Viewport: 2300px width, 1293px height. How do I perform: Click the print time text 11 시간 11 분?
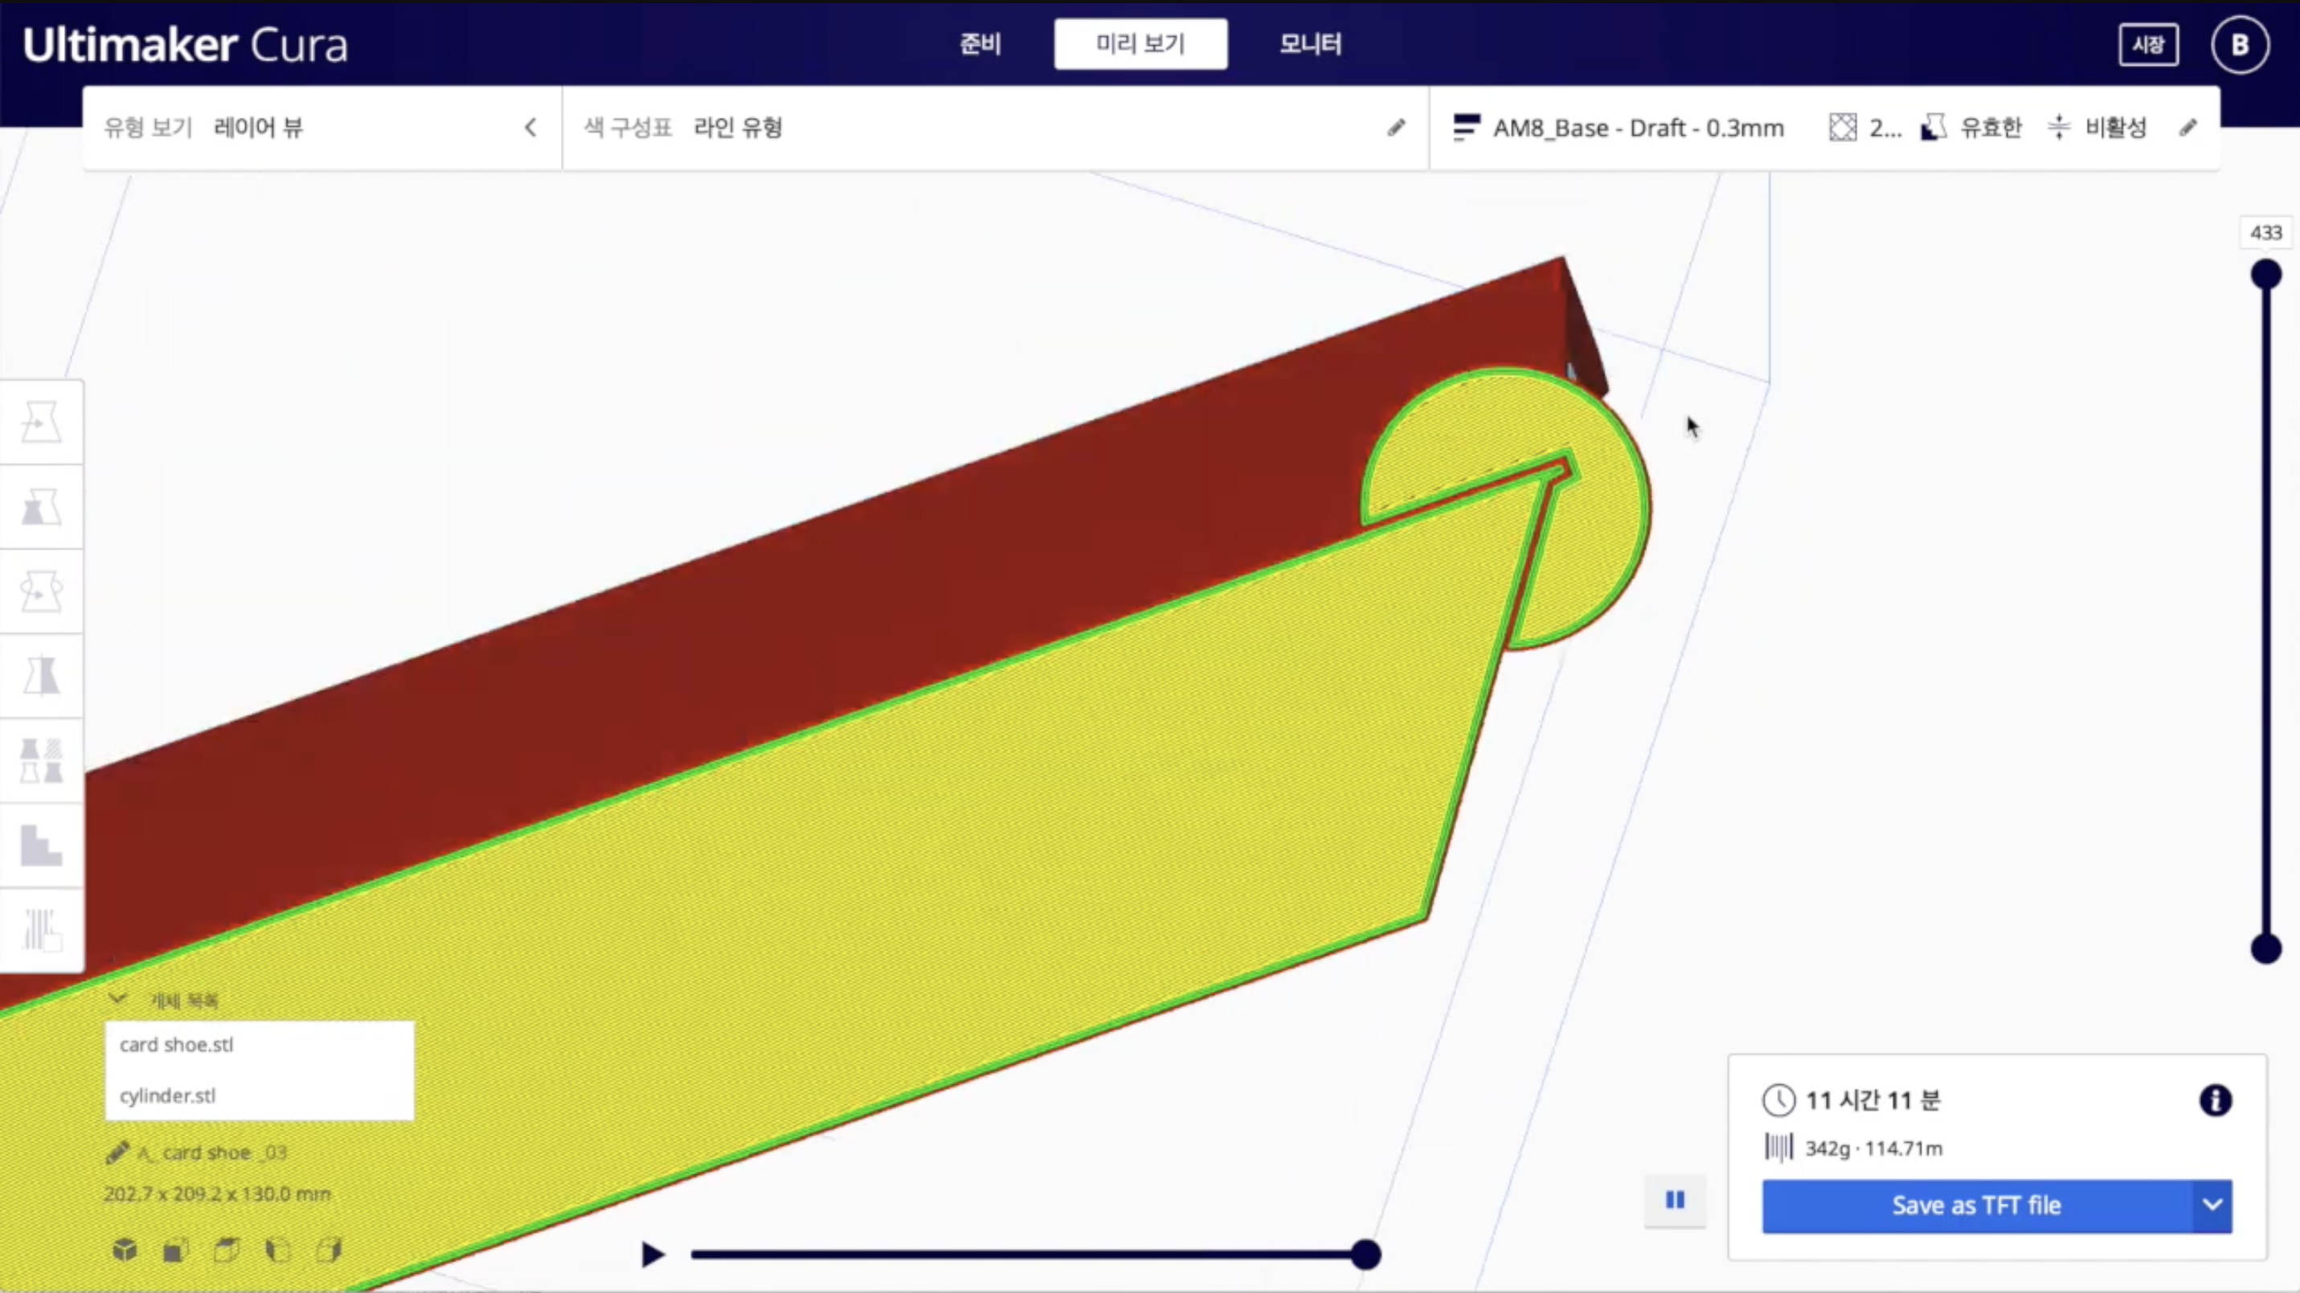(1873, 1100)
